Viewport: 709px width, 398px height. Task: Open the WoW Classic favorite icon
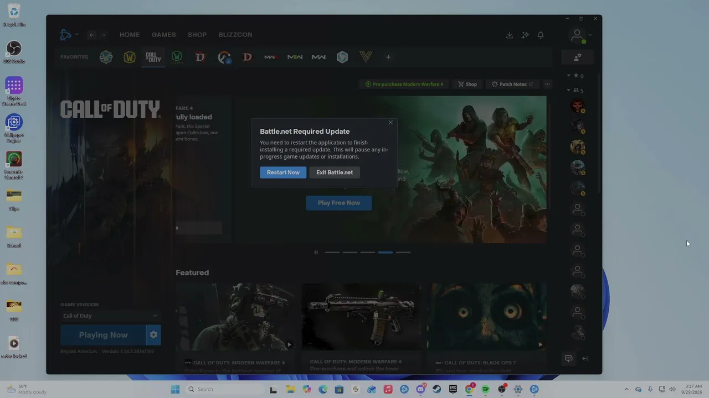click(177, 57)
